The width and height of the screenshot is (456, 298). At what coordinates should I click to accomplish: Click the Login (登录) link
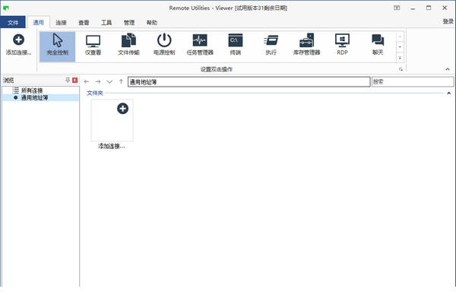pos(448,21)
